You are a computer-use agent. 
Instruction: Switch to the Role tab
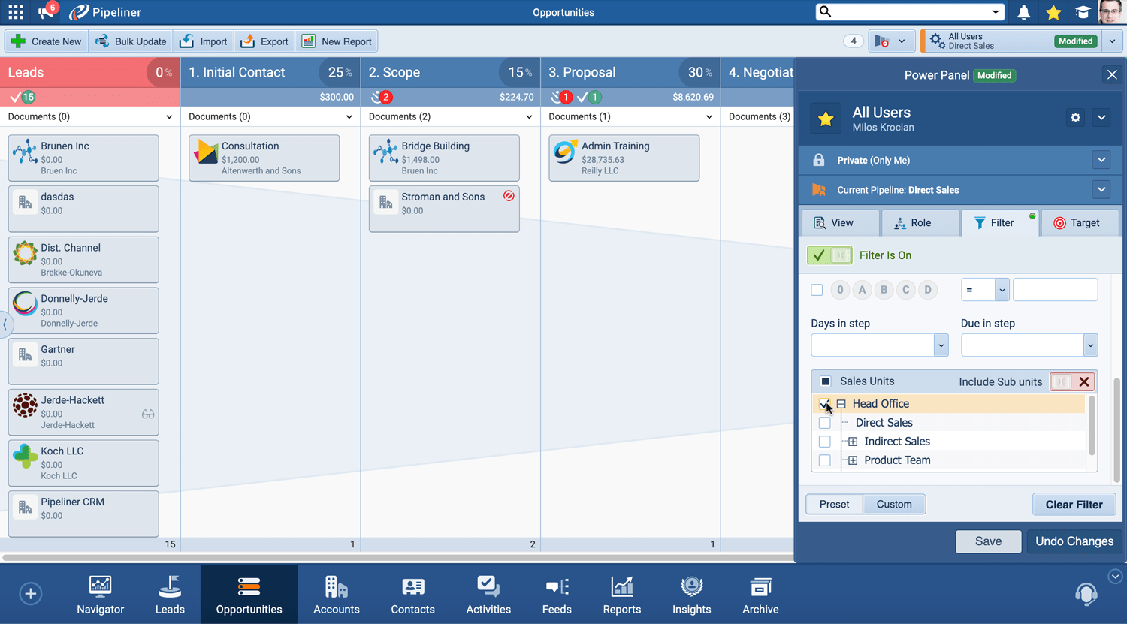point(913,223)
